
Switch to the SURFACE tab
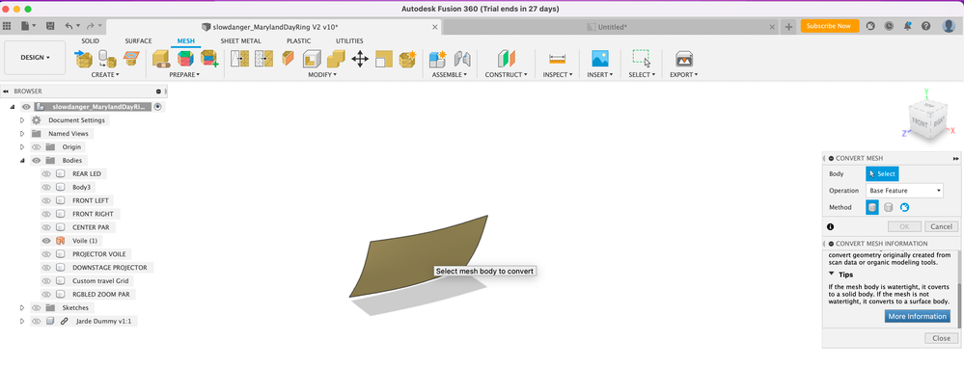138,41
